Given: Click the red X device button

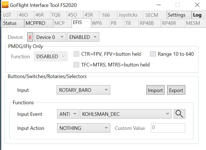Looking at the screenshot, I should click(x=30, y=37).
